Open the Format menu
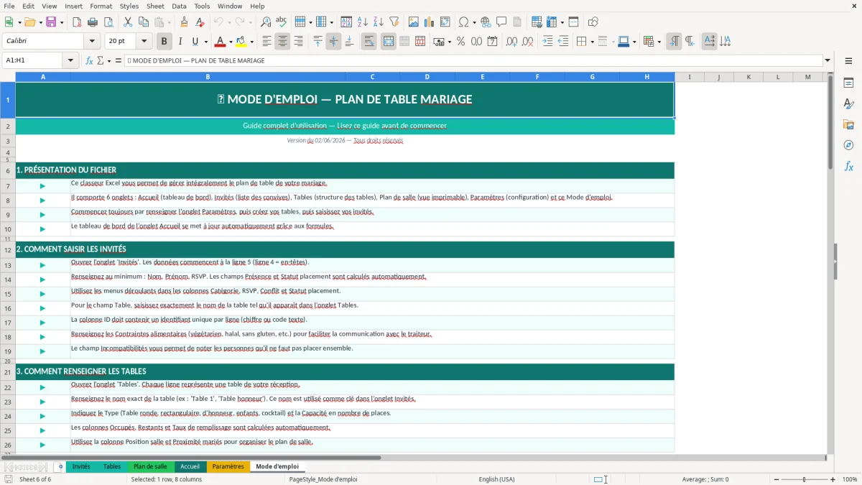This screenshot has width=862, height=485. tap(101, 6)
